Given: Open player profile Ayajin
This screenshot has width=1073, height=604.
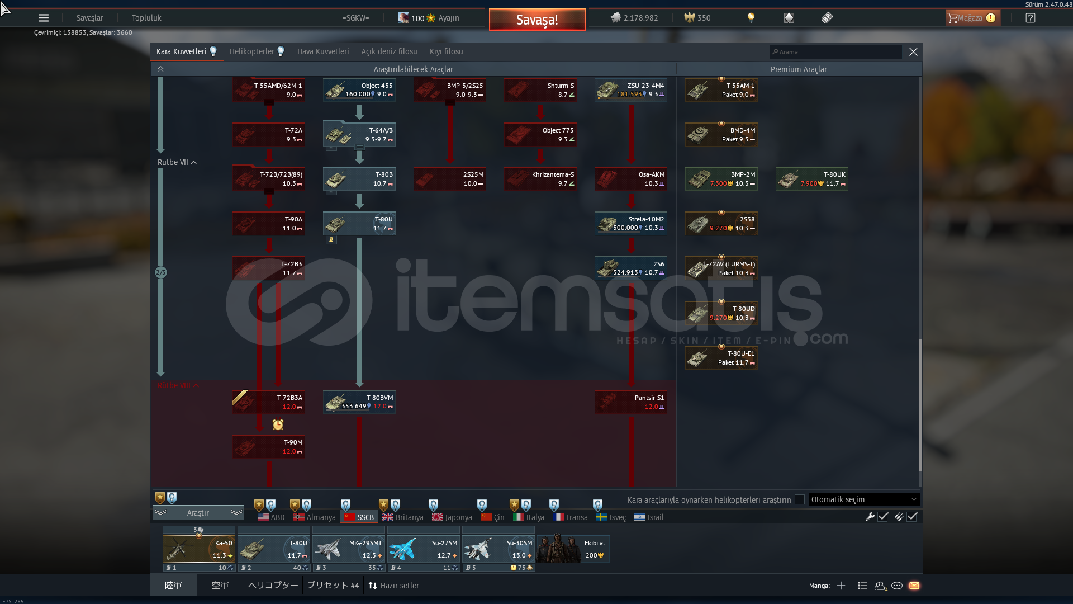Looking at the screenshot, I should point(429,18).
